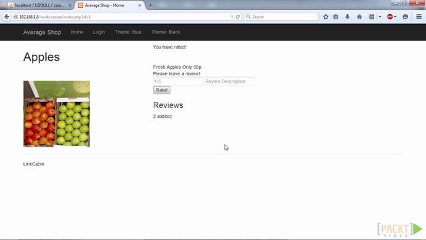Click the 1-5 rating input field
The width and height of the screenshot is (426, 240).
coord(178,81)
